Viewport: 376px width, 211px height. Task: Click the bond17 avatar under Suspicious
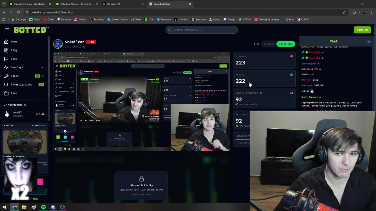click(x=7, y=114)
